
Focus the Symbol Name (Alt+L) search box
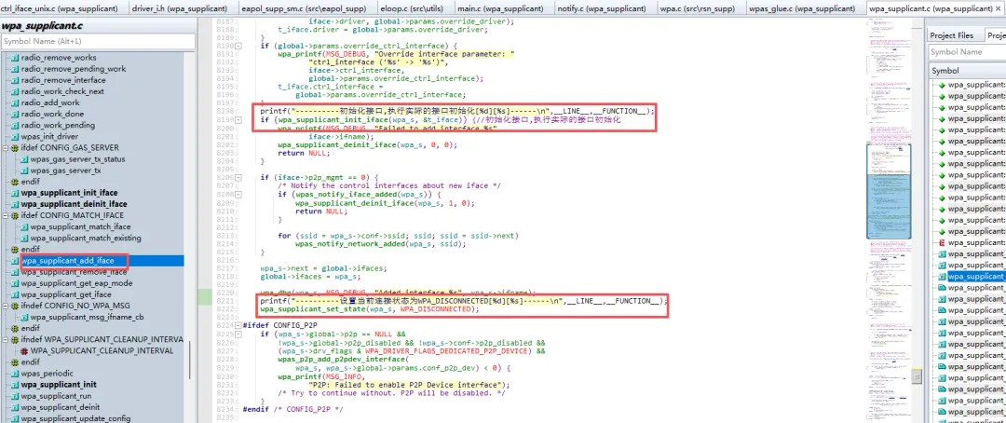98,41
